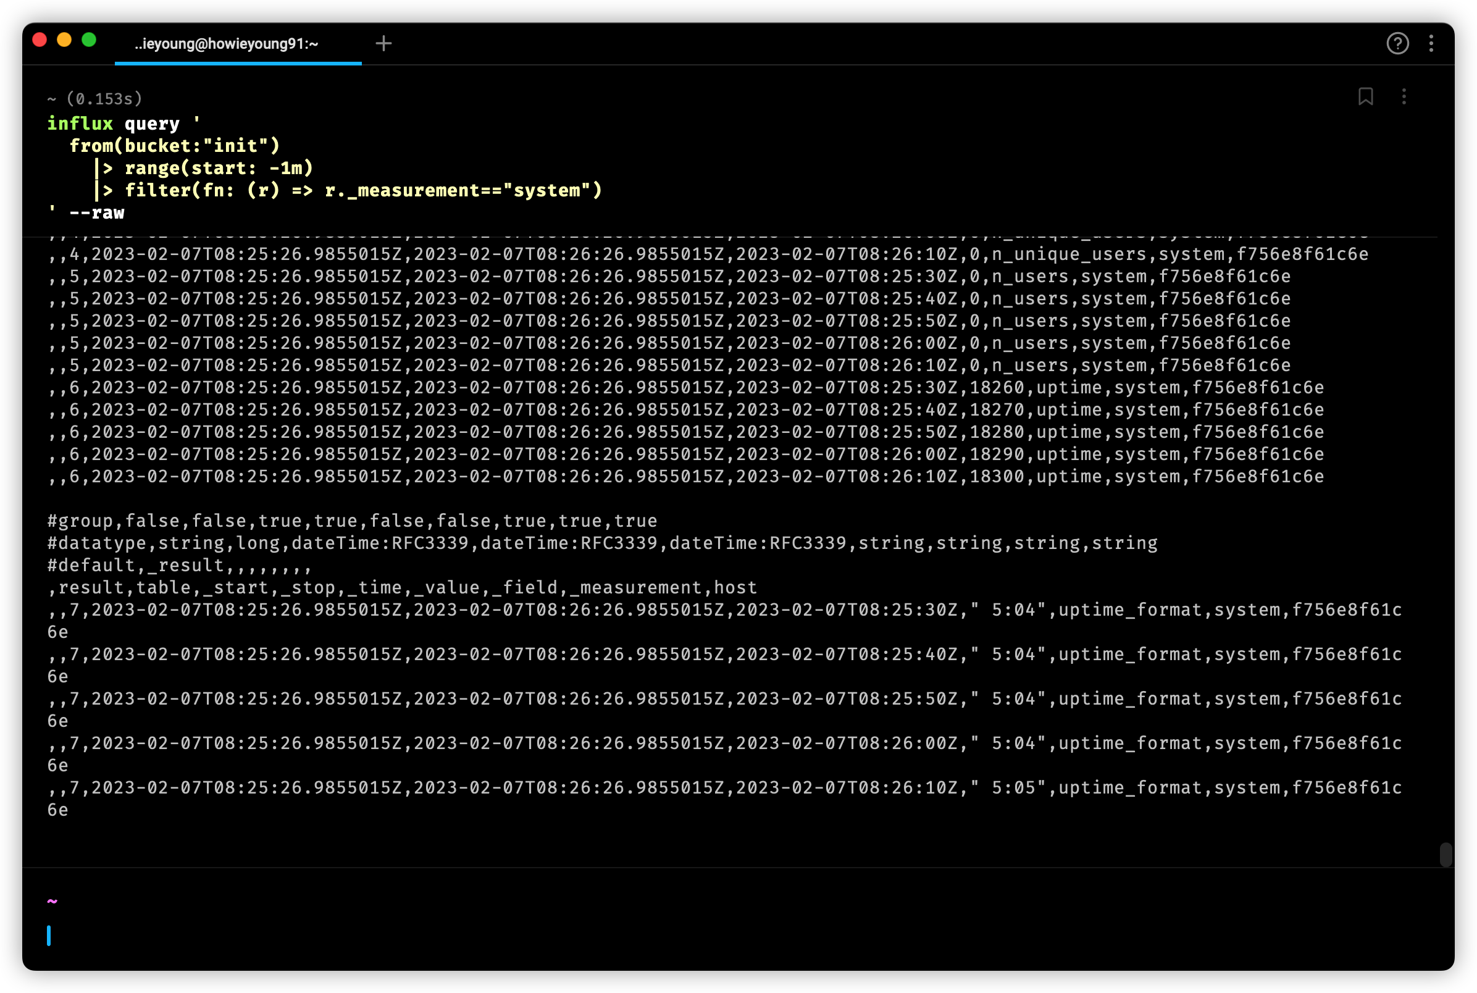Screen dimensions: 1477x993
Task: Open the window's top-right three-dot menu
Action: [x=1431, y=43]
